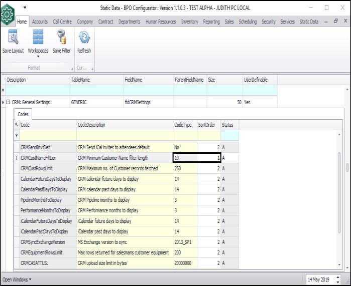Click the Save Filter icon

[x=61, y=39]
